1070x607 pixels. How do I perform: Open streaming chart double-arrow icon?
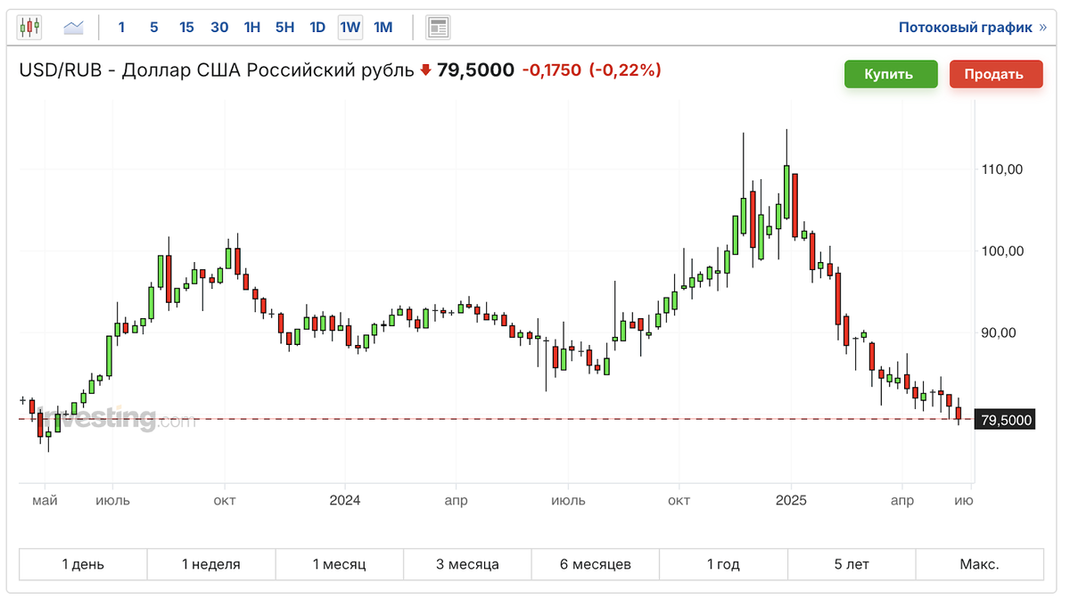[x=1043, y=28]
